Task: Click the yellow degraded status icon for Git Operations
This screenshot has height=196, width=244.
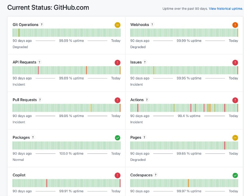Action: (117, 25)
